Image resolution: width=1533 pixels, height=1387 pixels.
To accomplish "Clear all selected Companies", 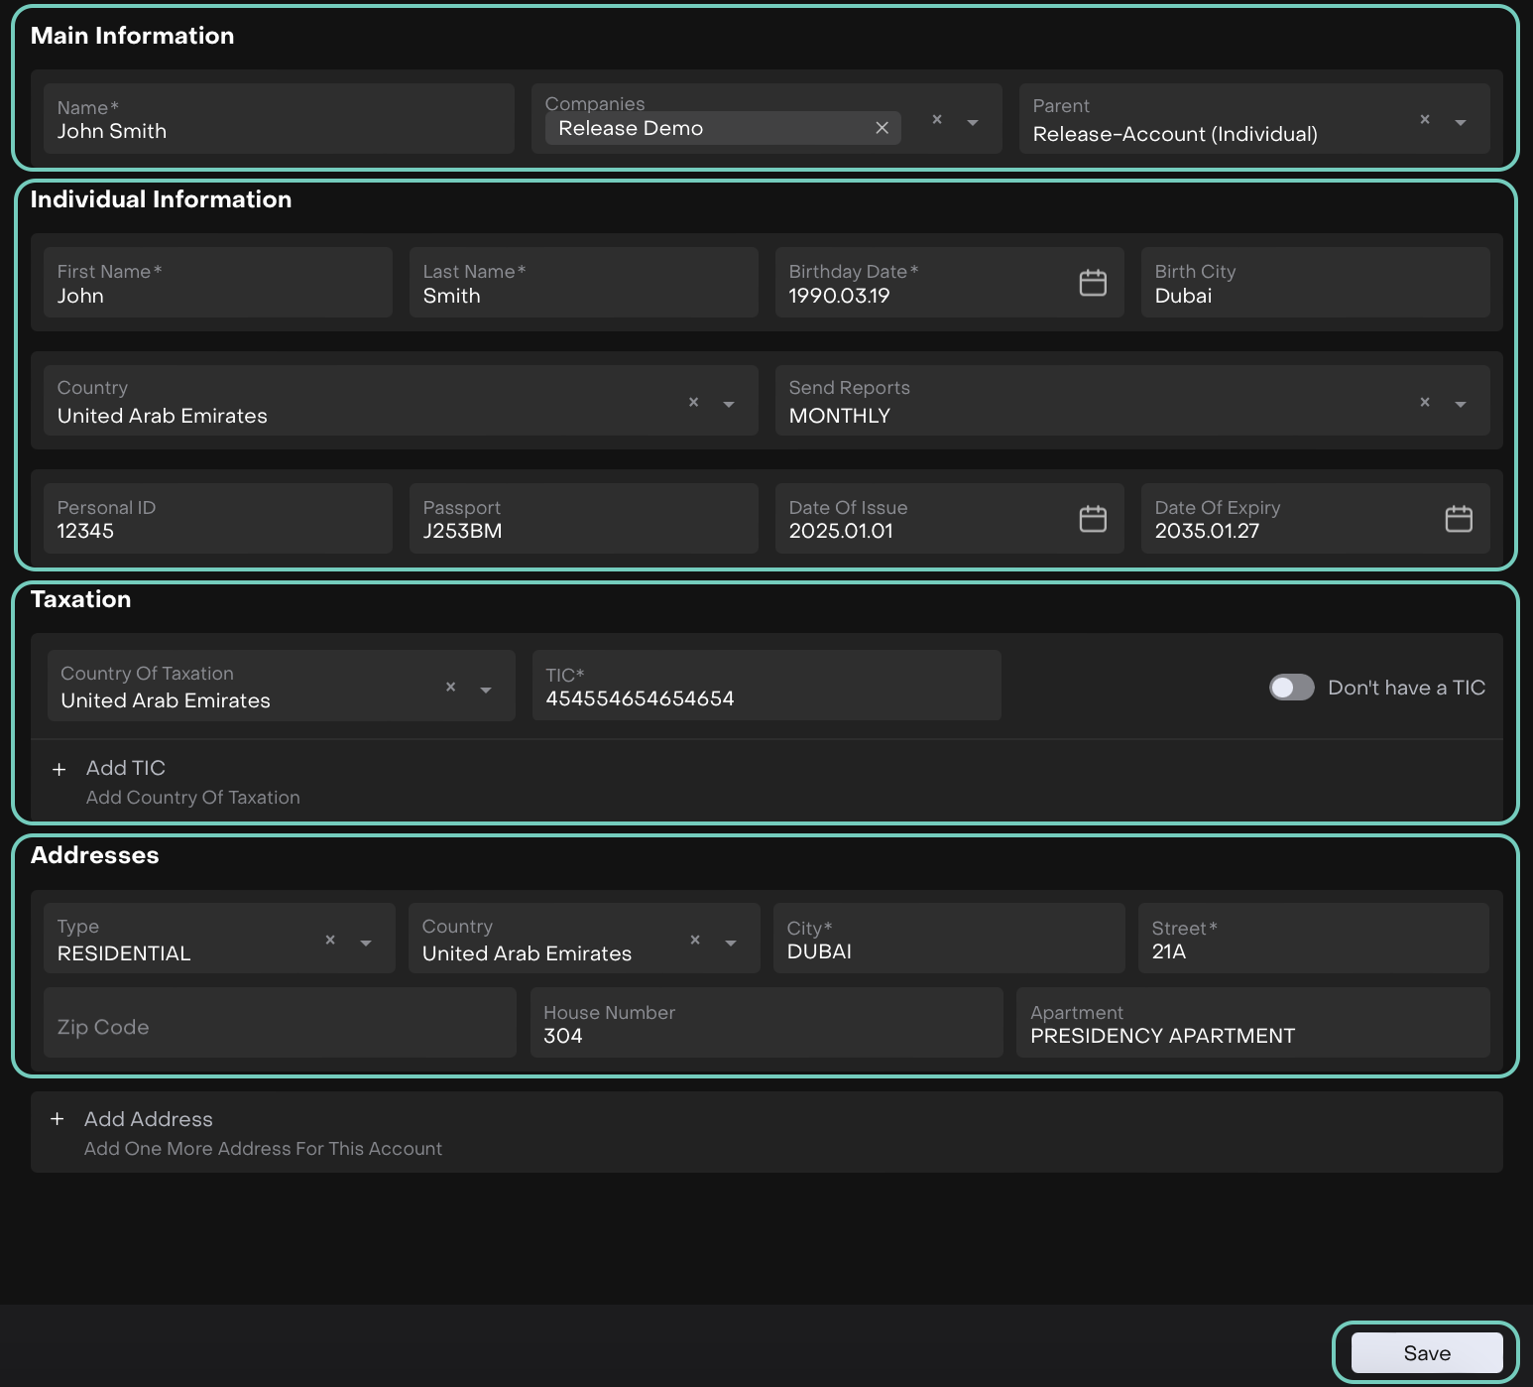I will point(936,120).
